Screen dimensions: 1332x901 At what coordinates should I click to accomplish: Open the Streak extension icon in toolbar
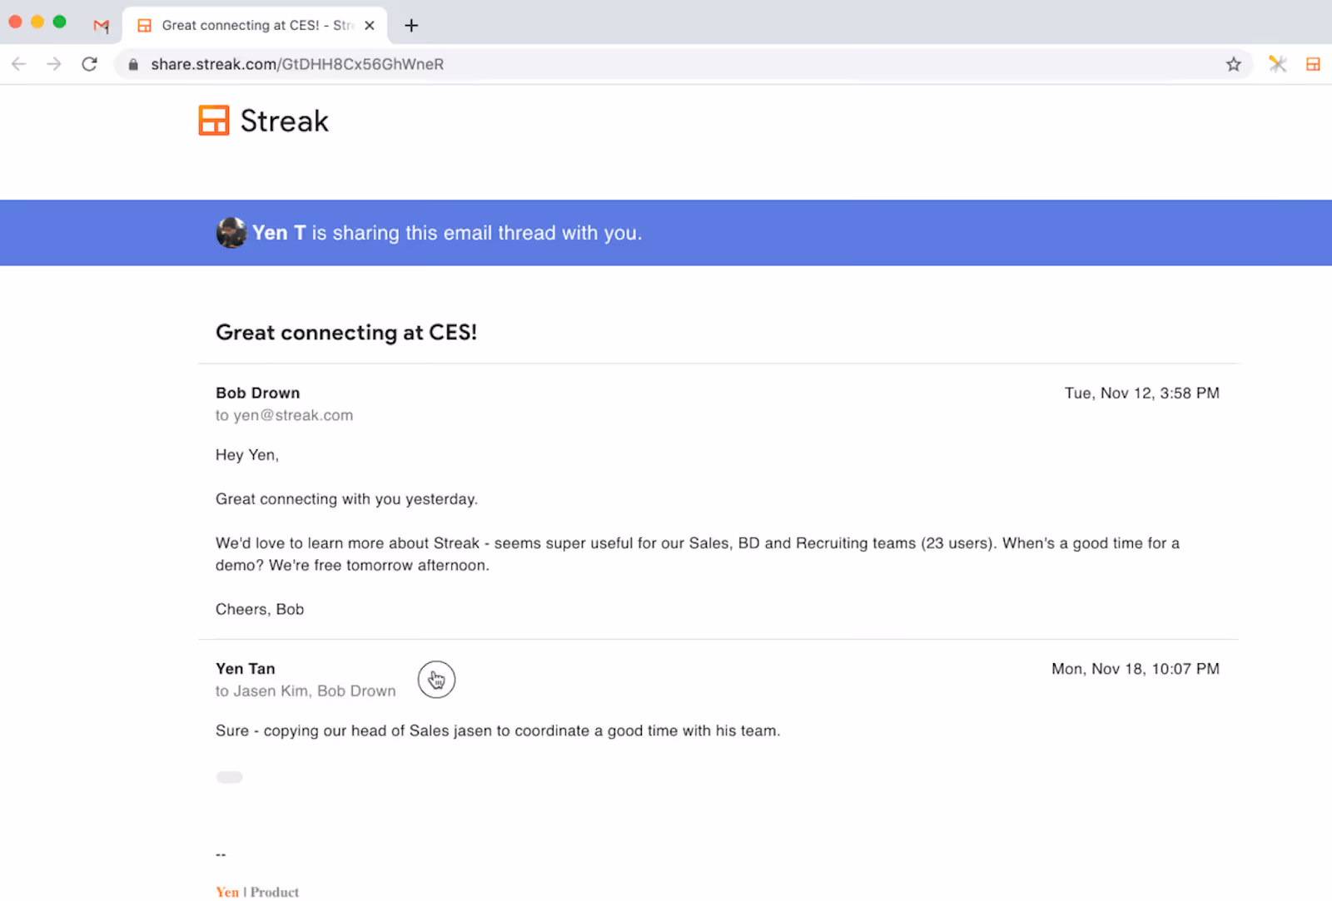[x=1313, y=64]
